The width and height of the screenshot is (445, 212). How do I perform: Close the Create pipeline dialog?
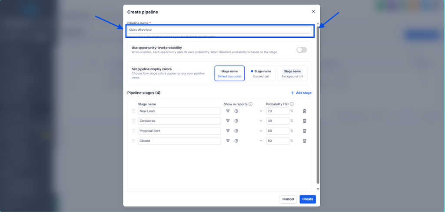click(313, 12)
